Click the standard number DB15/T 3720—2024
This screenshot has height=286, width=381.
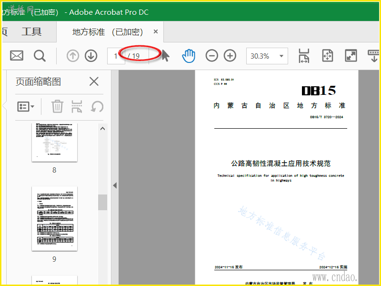pos(326,117)
